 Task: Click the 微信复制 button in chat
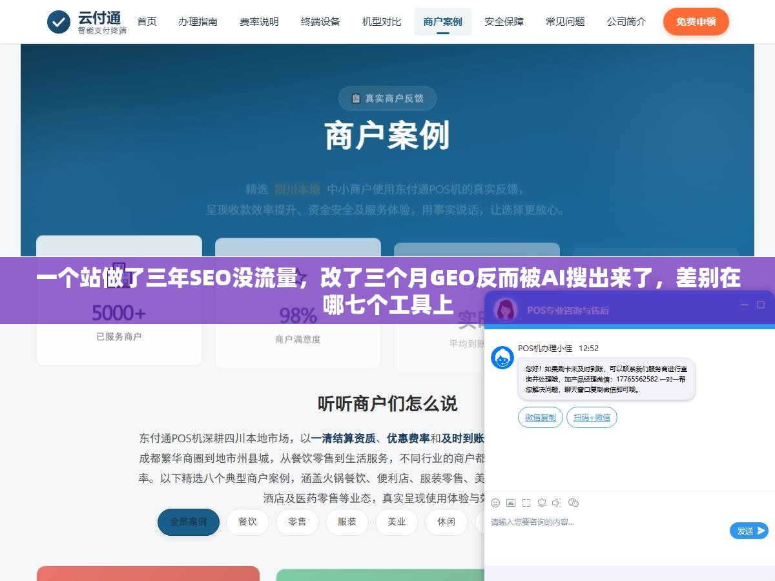(541, 418)
